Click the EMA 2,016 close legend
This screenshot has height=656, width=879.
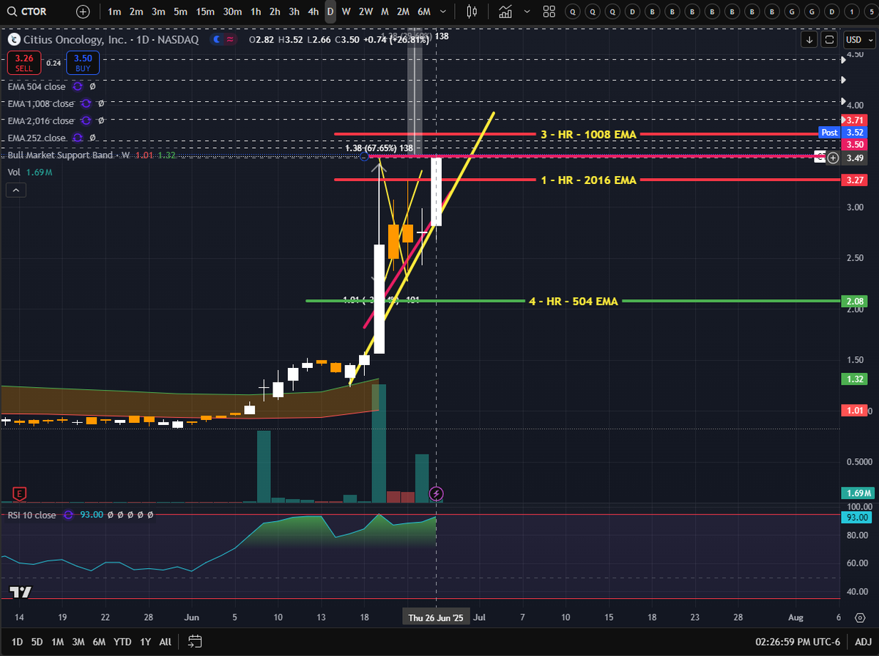41,121
